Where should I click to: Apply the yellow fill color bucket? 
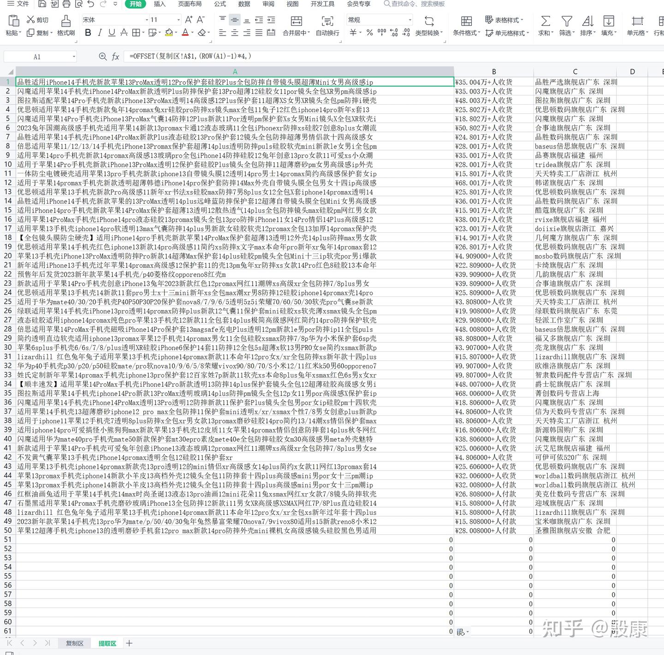point(169,33)
